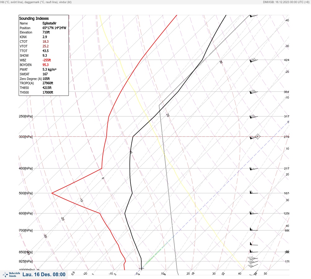Click the SWEAT value '167'
The height and width of the screenshot is (279, 311).
pos(45,74)
